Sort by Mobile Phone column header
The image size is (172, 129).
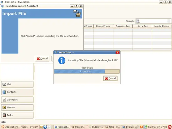[162, 26]
